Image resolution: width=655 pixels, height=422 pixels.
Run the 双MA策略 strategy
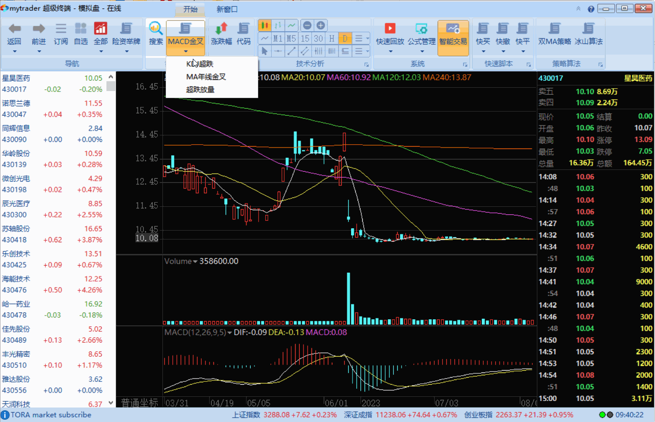click(x=555, y=34)
